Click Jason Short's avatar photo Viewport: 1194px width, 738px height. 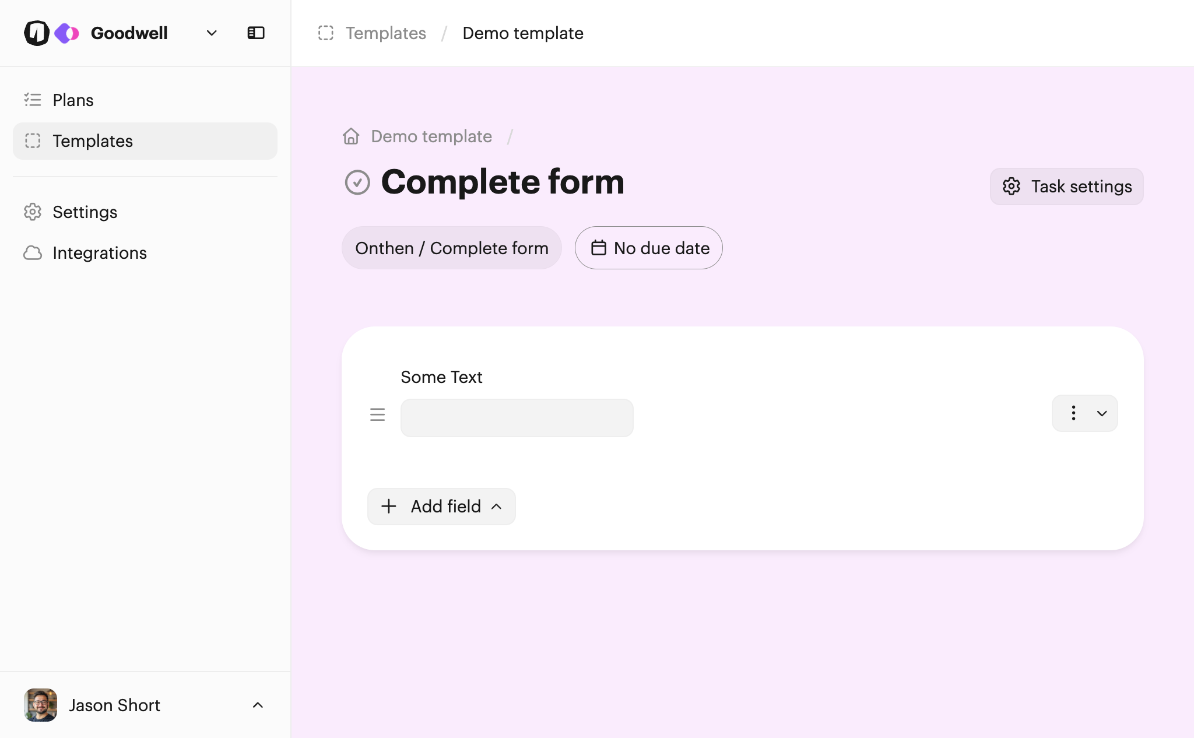point(40,705)
